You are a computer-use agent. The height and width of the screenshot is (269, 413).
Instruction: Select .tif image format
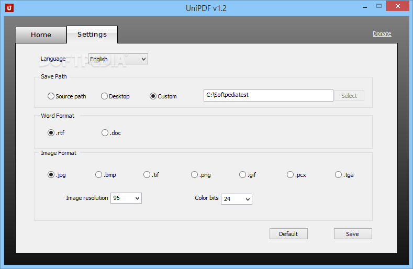151,175
